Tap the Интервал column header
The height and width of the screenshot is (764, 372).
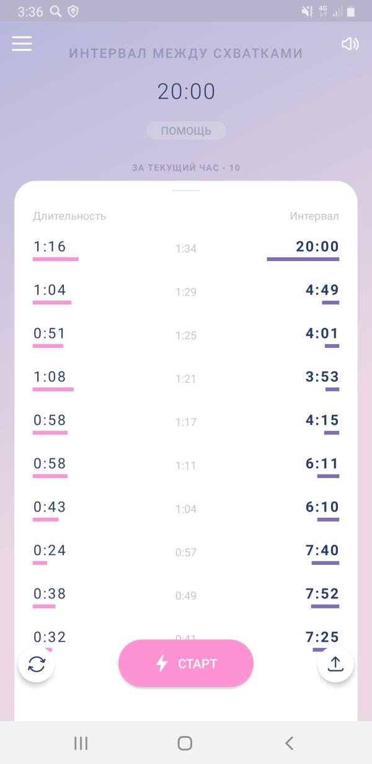tap(314, 216)
